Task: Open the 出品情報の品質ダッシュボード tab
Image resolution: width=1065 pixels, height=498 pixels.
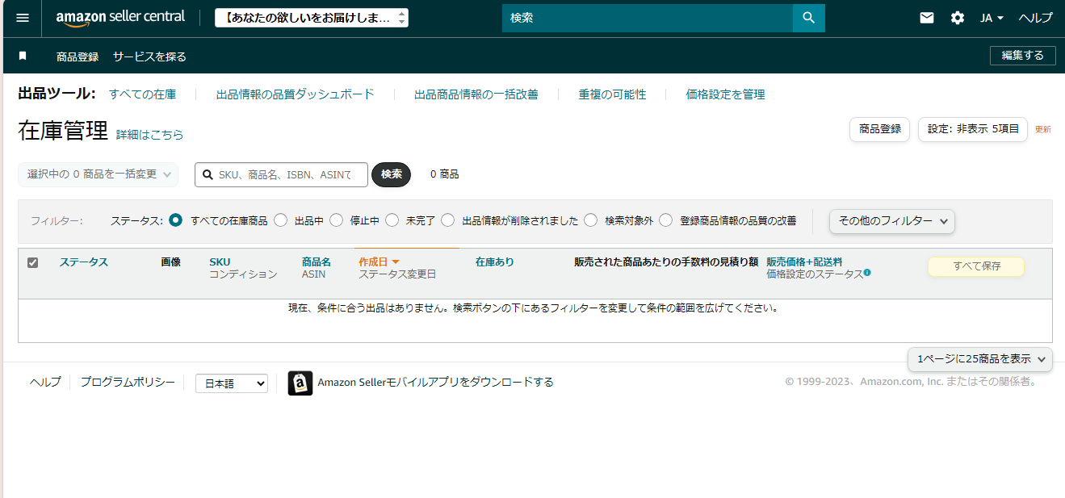Action: (295, 94)
